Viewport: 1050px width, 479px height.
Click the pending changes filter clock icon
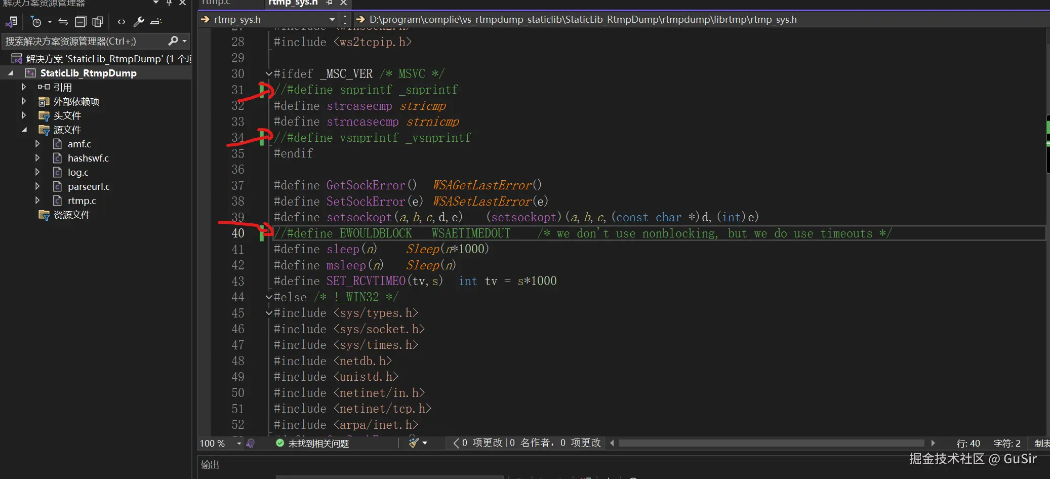(36, 22)
